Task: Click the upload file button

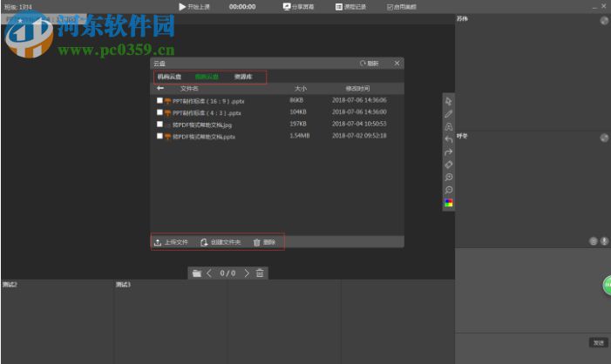Action: (x=171, y=242)
